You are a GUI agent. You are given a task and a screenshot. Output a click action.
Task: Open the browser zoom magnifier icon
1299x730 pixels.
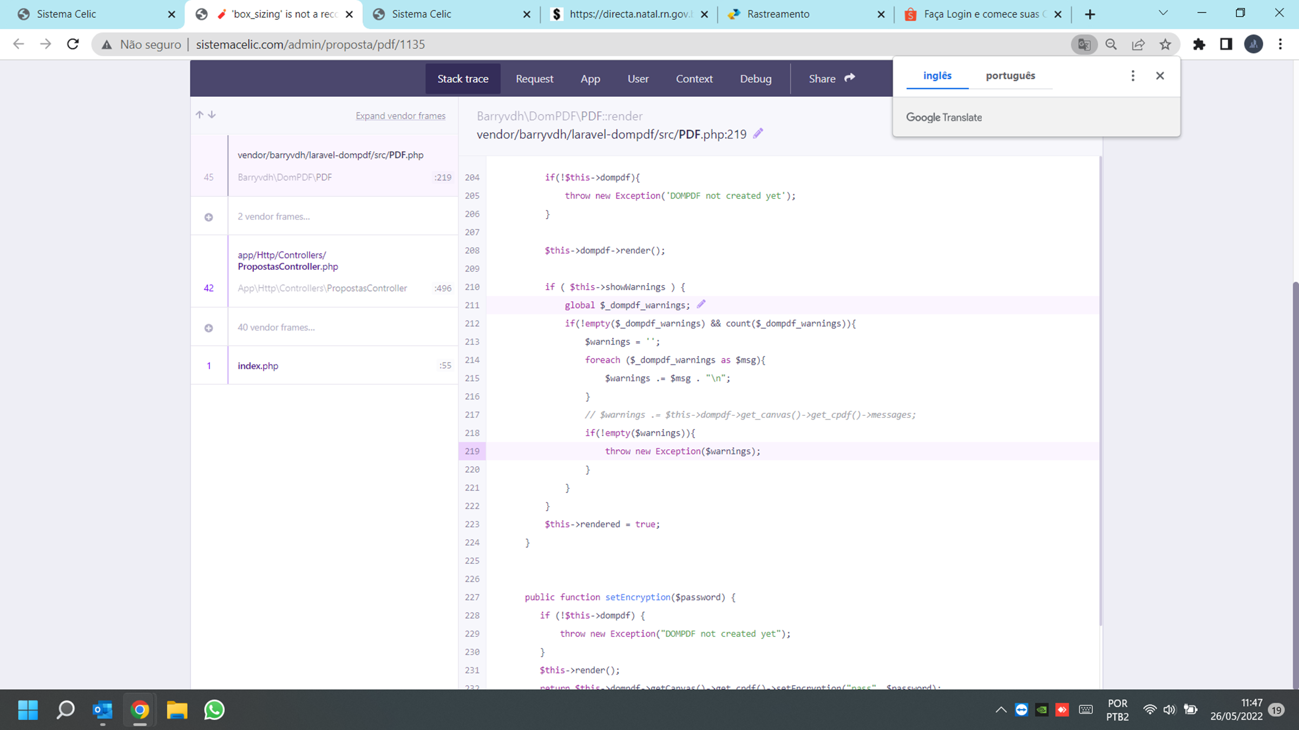point(1111,44)
